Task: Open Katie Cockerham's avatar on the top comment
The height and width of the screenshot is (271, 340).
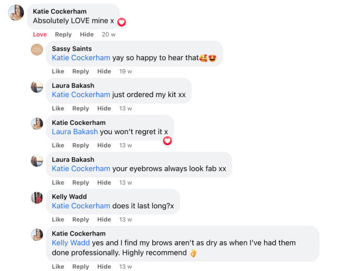Action: click(16, 13)
